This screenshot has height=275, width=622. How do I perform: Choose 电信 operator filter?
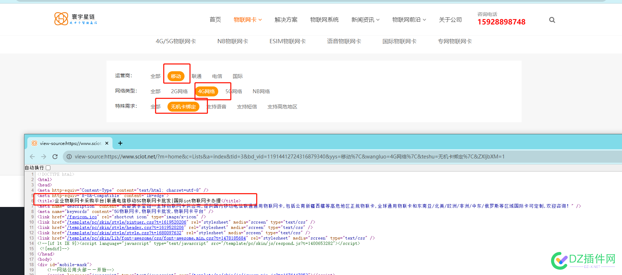[217, 76]
